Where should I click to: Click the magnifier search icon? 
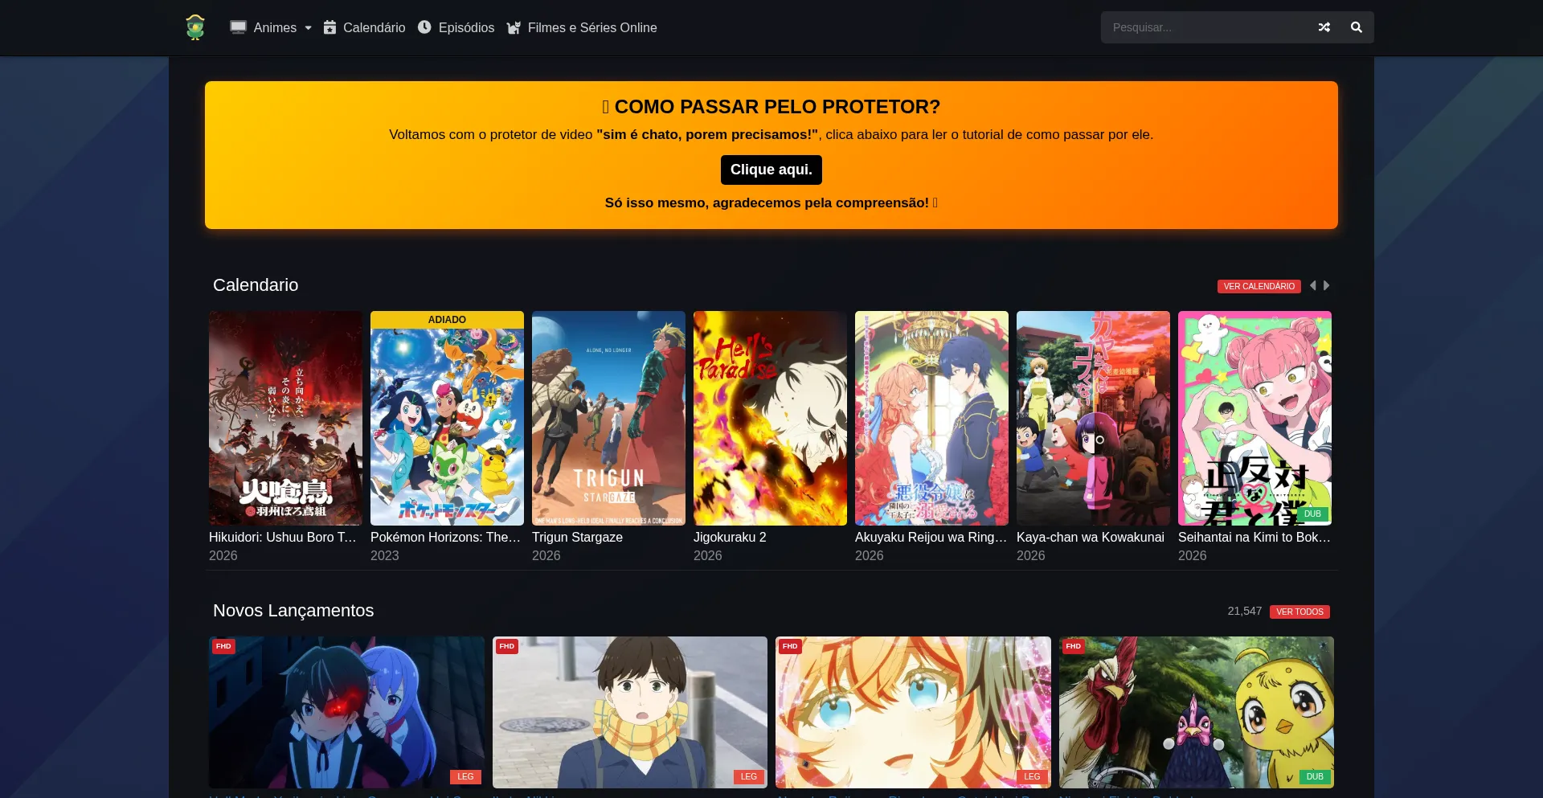point(1357,27)
